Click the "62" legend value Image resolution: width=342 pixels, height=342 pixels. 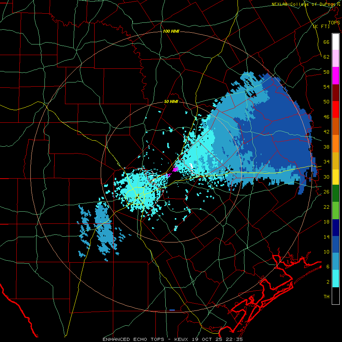coord(326,57)
